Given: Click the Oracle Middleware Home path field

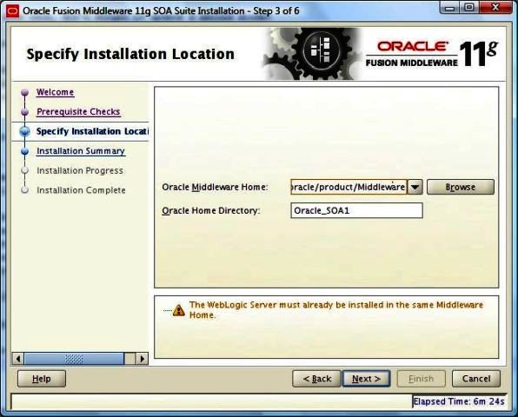Looking at the screenshot, I should pyautogui.click(x=349, y=187).
